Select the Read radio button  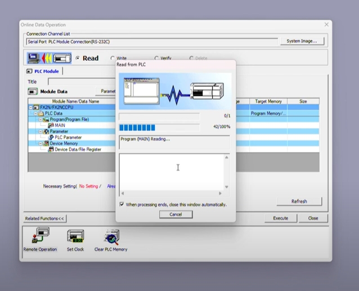(x=77, y=58)
